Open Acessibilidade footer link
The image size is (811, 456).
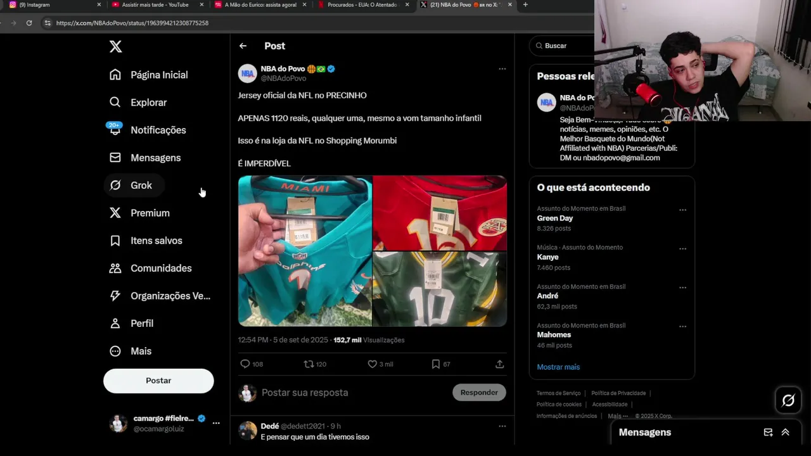(x=610, y=405)
